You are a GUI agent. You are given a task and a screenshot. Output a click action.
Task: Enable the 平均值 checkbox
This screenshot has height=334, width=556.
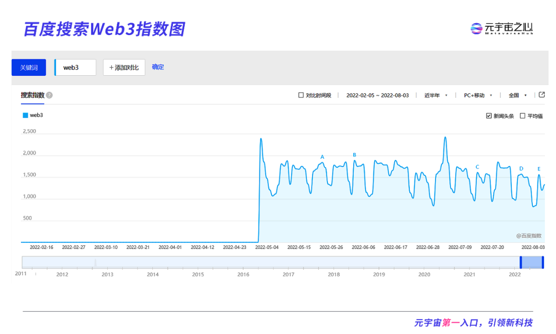(523, 115)
